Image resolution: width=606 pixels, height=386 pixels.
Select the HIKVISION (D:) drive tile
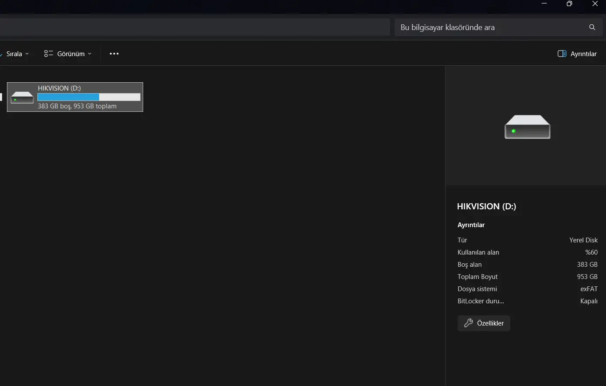pyautogui.click(x=75, y=97)
